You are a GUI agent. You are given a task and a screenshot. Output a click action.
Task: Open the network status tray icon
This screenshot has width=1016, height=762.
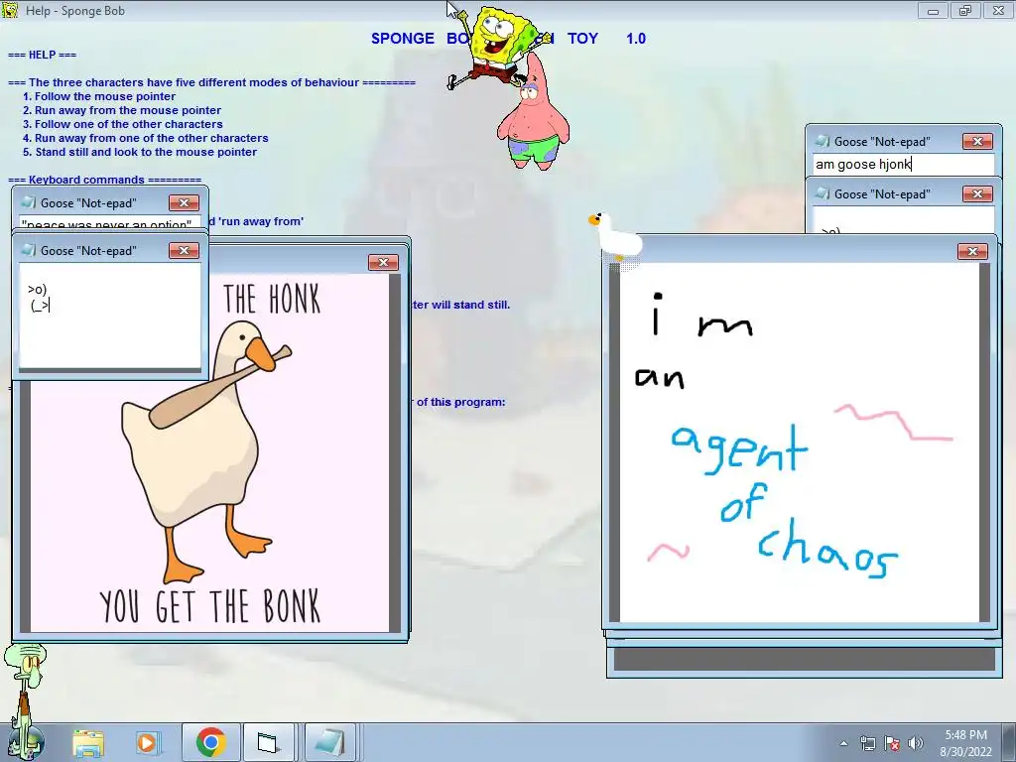pyautogui.click(x=867, y=744)
